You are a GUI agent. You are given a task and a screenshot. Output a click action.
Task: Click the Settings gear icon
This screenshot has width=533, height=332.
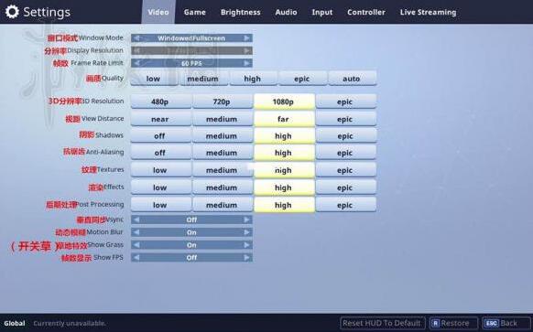[12, 12]
